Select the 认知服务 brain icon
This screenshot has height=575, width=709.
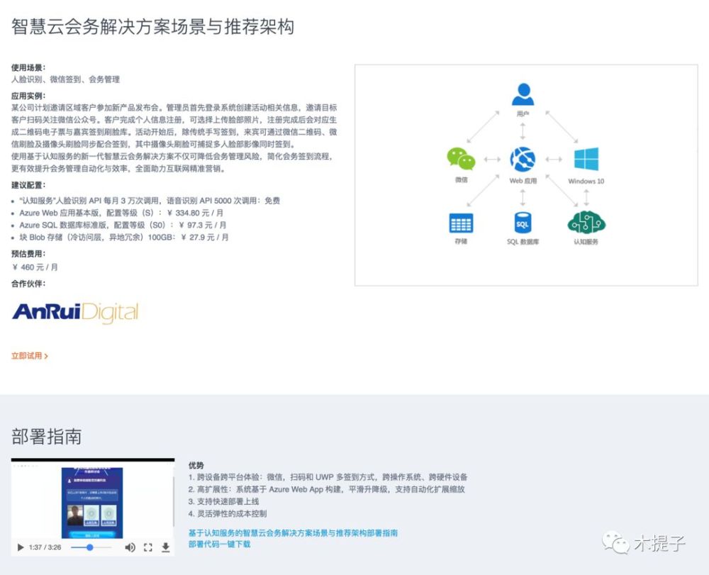click(x=586, y=223)
